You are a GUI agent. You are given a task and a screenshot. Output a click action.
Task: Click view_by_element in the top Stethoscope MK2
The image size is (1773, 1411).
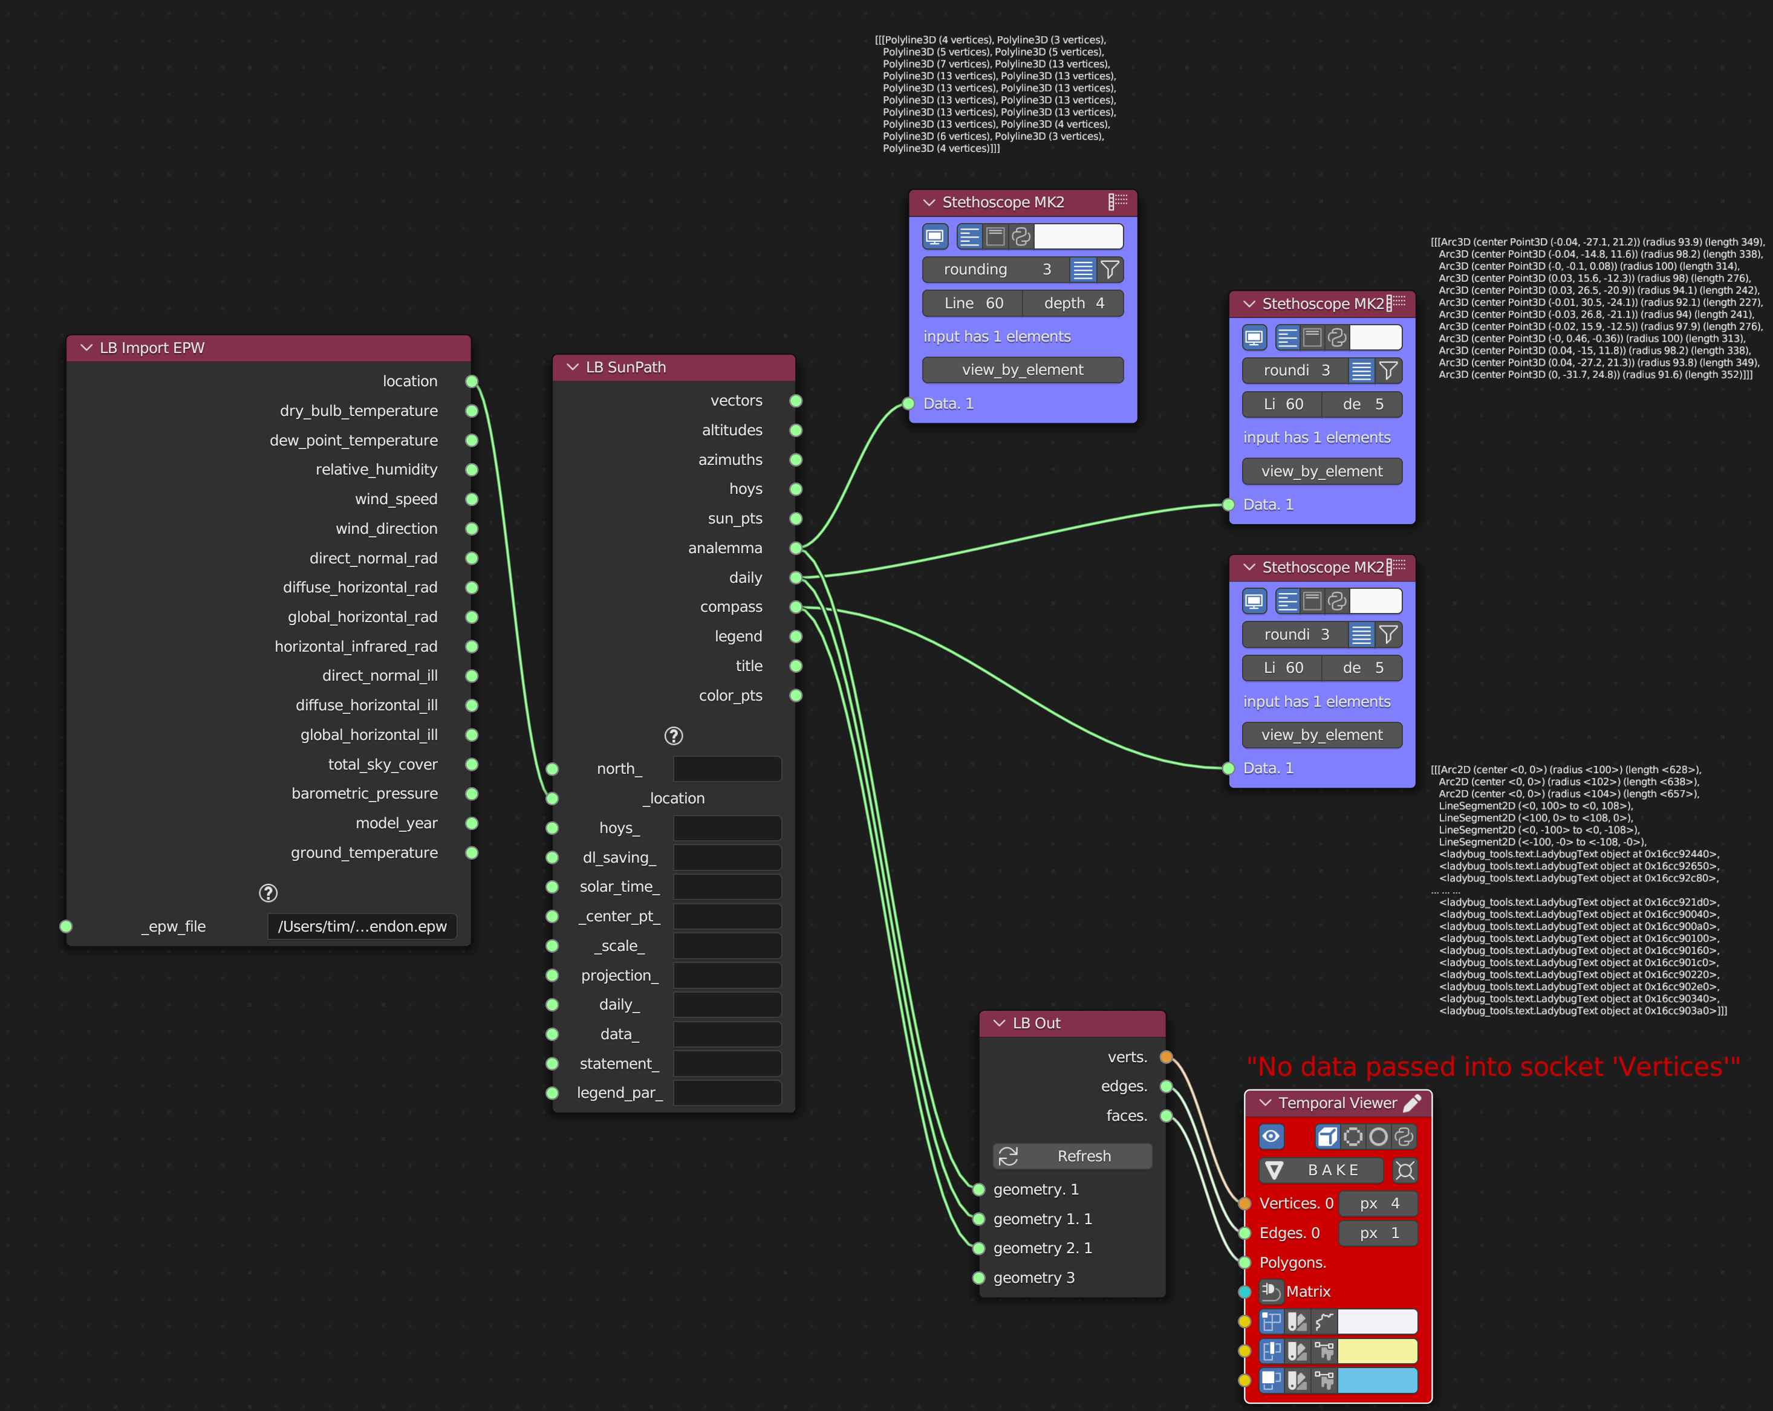point(1023,370)
